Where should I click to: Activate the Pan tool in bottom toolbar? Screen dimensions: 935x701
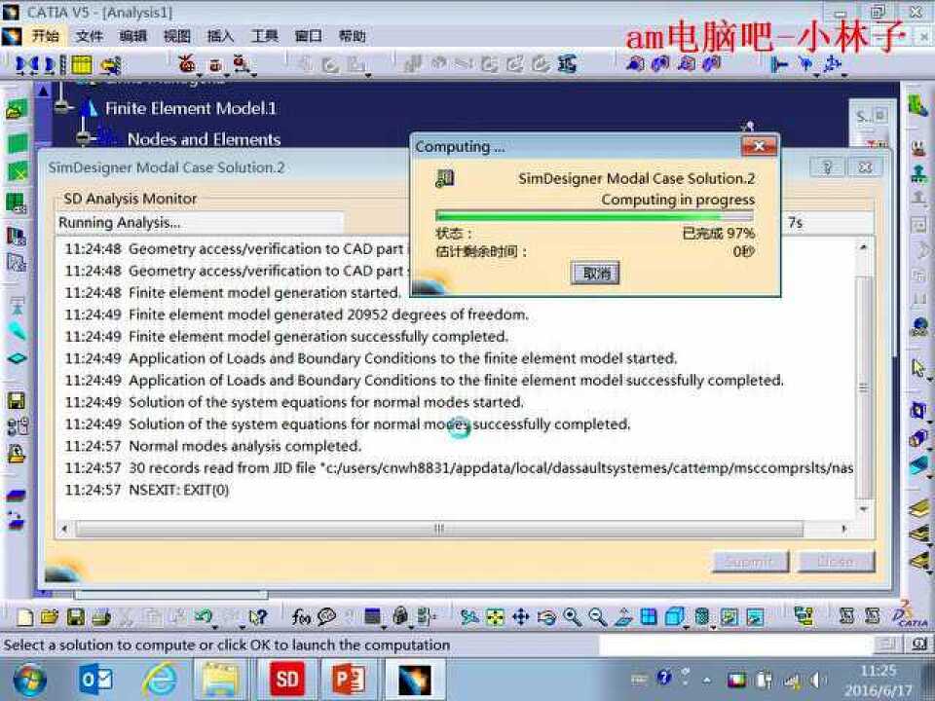coord(521,616)
